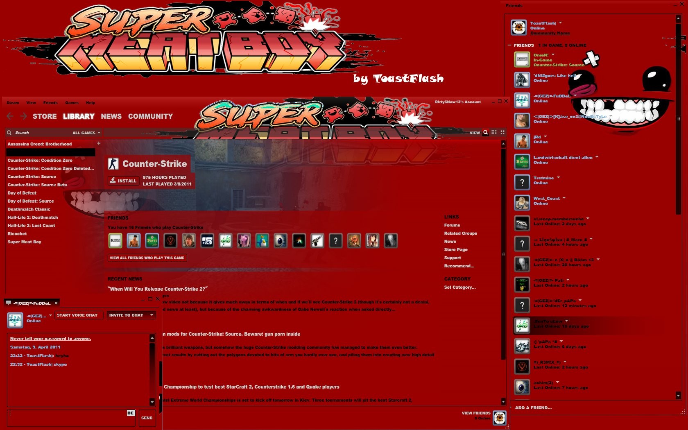
Task: Click FuDDeL's avatar in the chat window
Action: coord(15,319)
